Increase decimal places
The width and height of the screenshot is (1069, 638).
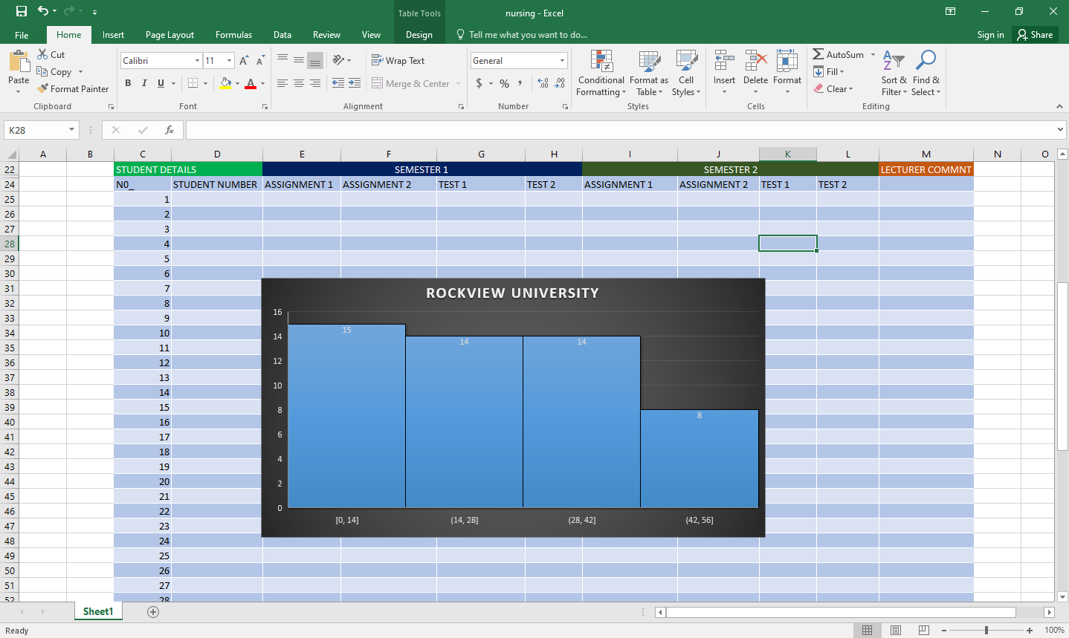coord(542,83)
